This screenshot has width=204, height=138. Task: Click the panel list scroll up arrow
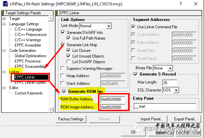point(51,18)
